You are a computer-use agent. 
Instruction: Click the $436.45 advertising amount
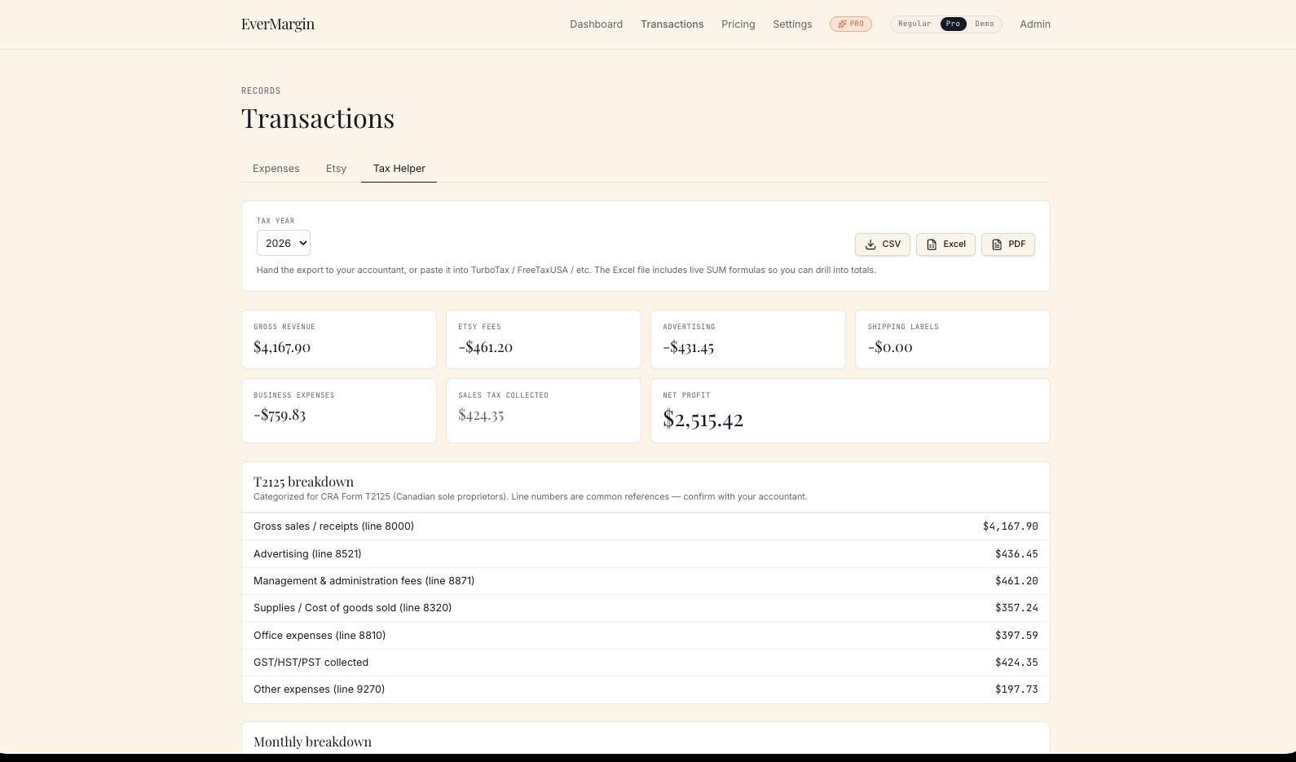[1016, 554]
